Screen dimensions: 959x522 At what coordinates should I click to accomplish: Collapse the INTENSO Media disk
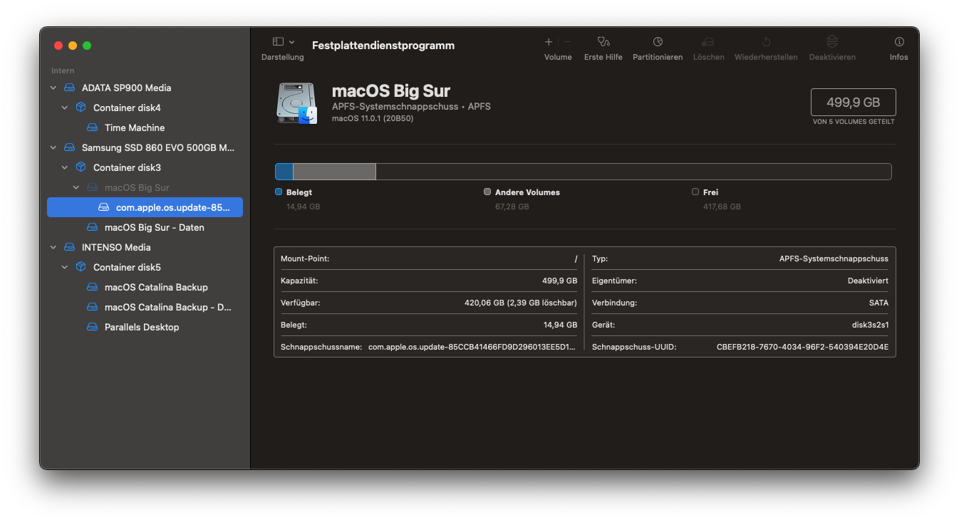[53, 248]
